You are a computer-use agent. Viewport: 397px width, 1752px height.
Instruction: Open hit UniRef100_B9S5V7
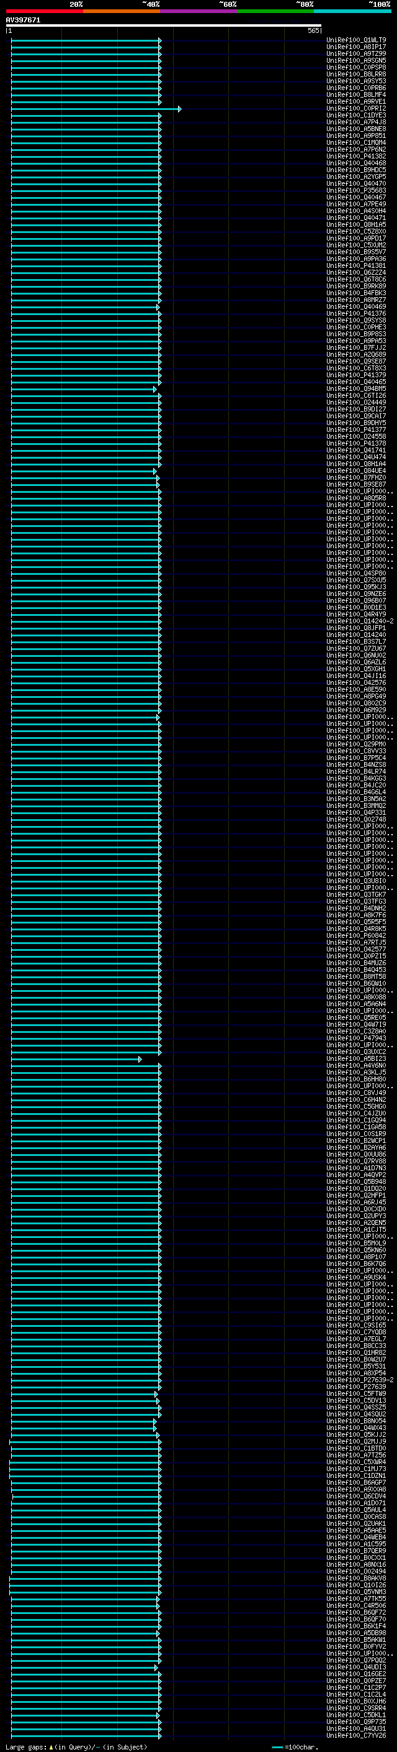pos(356,252)
